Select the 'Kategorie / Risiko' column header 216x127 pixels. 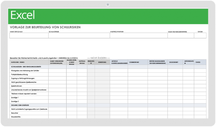pos(29,62)
